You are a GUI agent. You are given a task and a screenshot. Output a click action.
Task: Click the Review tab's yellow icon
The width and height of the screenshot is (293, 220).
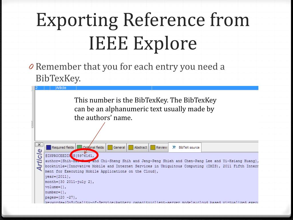(x=153, y=148)
